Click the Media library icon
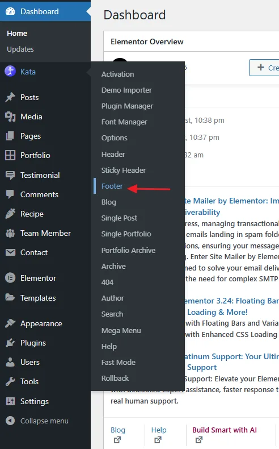Viewport: 279px width, 449px height. [10, 117]
